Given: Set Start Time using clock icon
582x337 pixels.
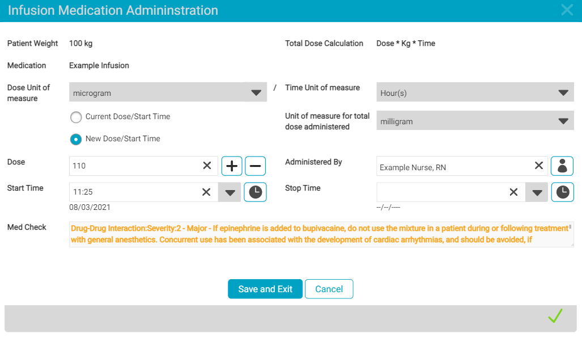Looking at the screenshot, I should (255, 192).
